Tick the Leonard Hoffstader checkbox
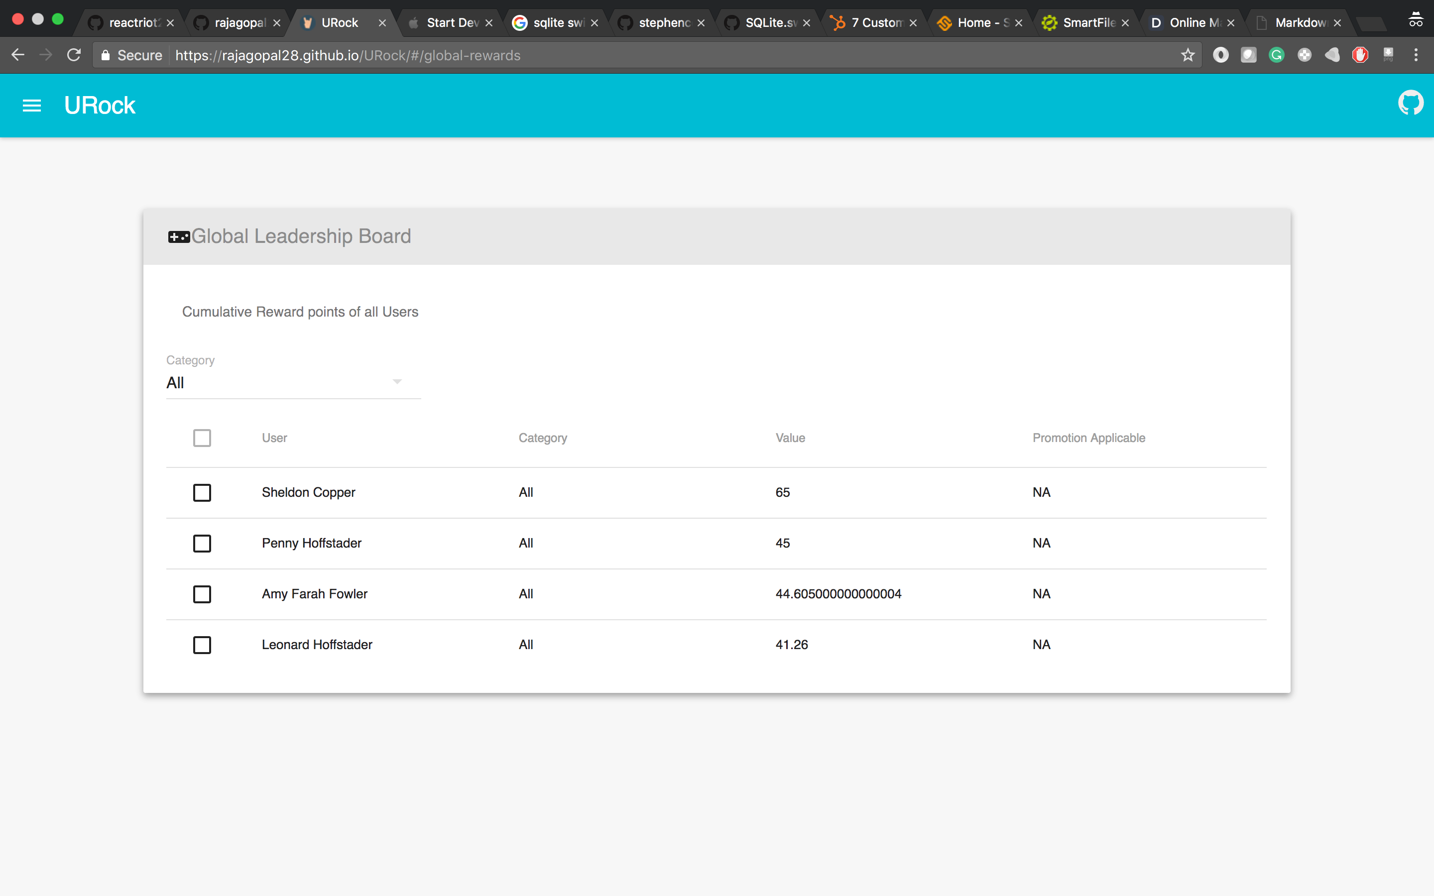The image size is (1434, 896). 202,645
